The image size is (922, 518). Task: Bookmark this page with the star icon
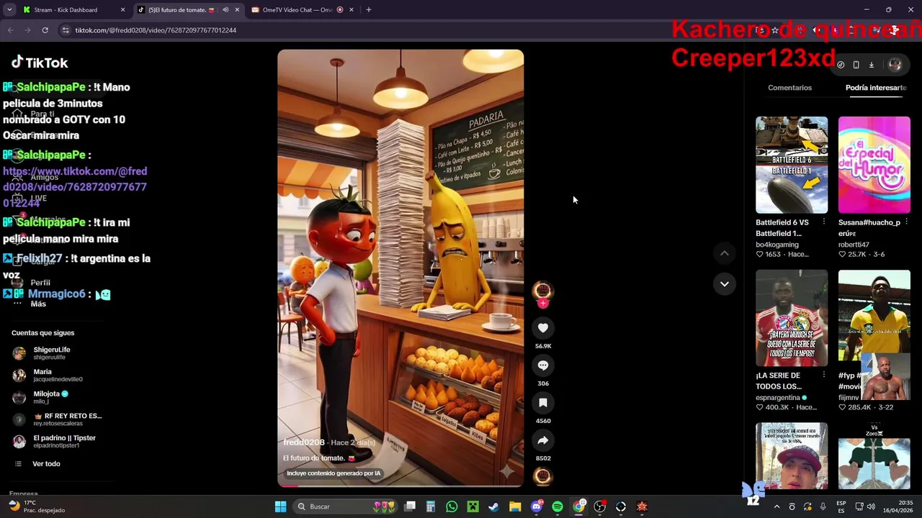pos(774,30)
